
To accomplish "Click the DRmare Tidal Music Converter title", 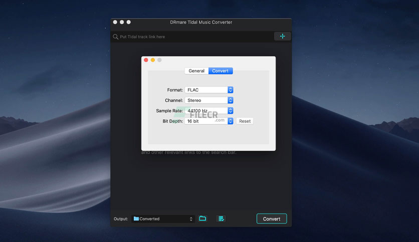I will [x=201, y=22].
